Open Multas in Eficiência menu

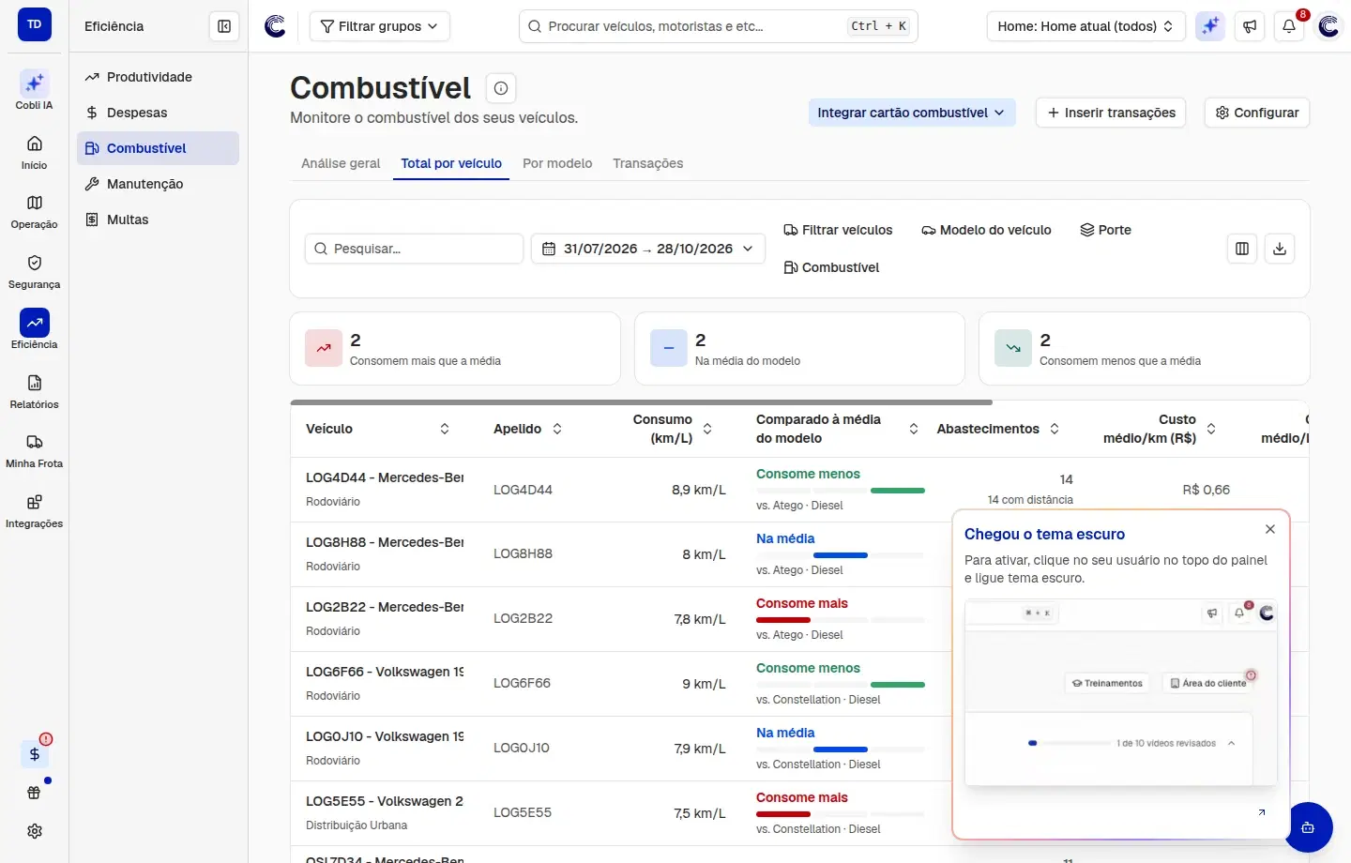tap(158, 220)
